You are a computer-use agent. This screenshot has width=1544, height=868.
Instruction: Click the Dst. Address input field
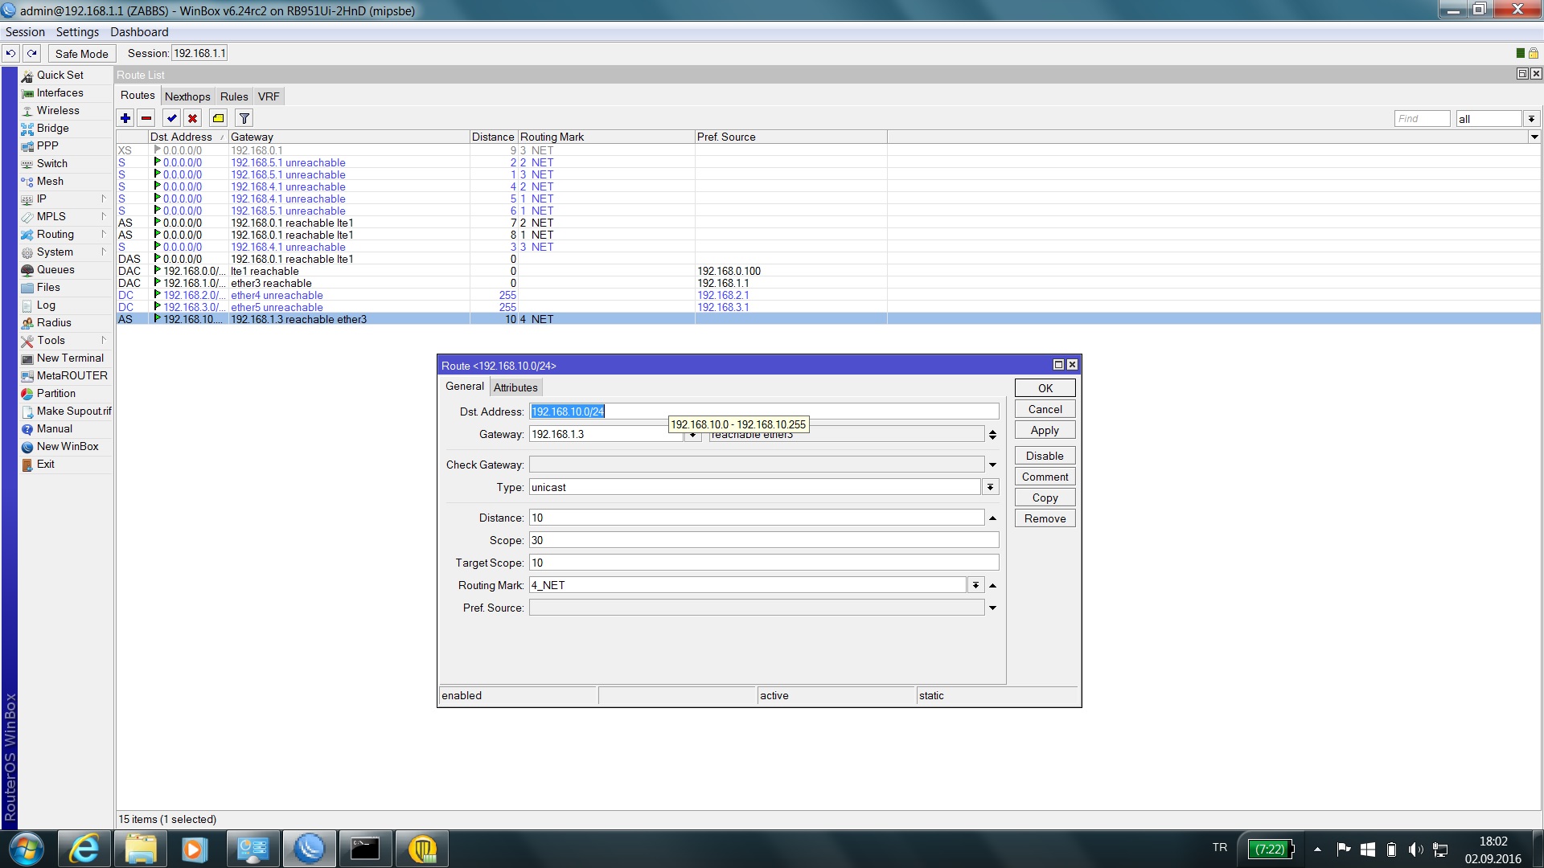[x=764, y=411]
